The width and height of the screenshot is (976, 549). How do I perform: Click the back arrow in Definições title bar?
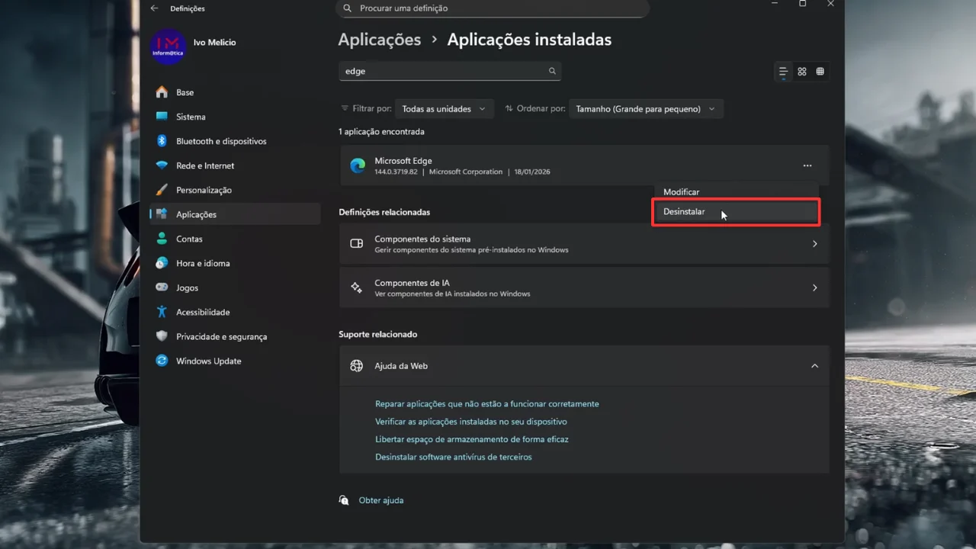point(155,8)
